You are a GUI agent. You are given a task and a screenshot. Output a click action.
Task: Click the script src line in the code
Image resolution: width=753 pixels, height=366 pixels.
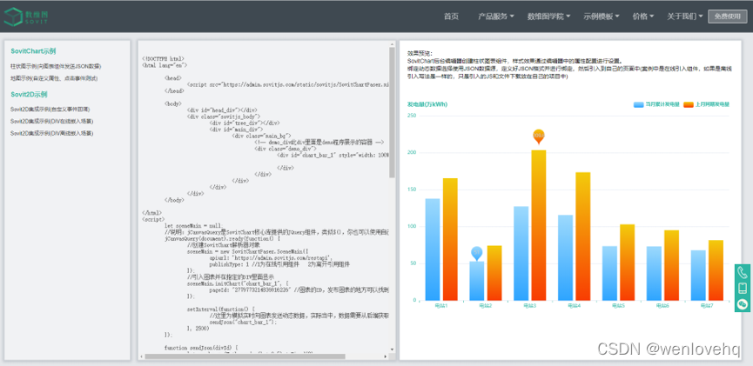click(287, 84)
